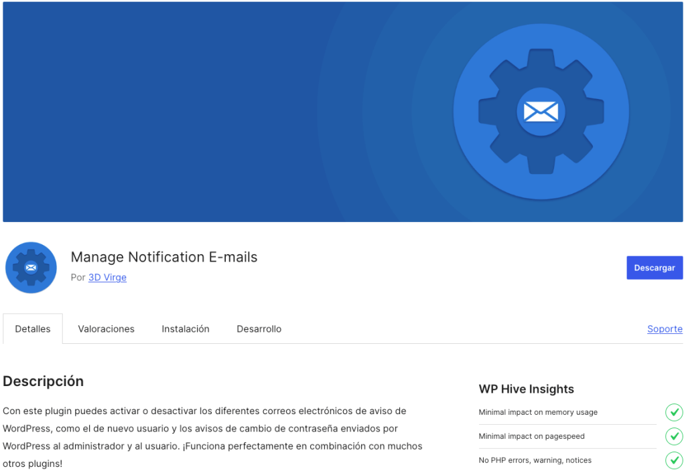Click 'Minimal impact on memory usage' text

(538, 412)
